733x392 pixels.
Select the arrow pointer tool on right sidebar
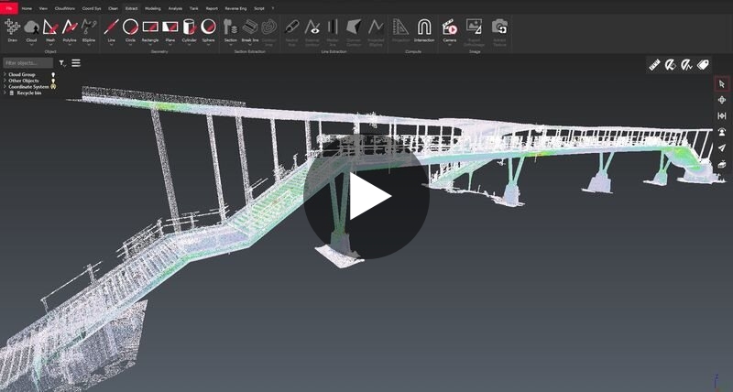[x=722, y=84]
